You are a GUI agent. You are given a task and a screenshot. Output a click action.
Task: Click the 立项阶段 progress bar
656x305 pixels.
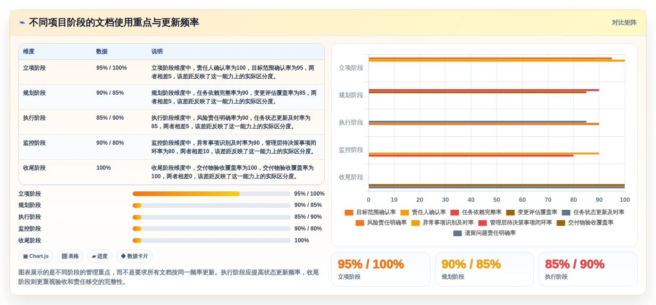click(x=211, y=194)
